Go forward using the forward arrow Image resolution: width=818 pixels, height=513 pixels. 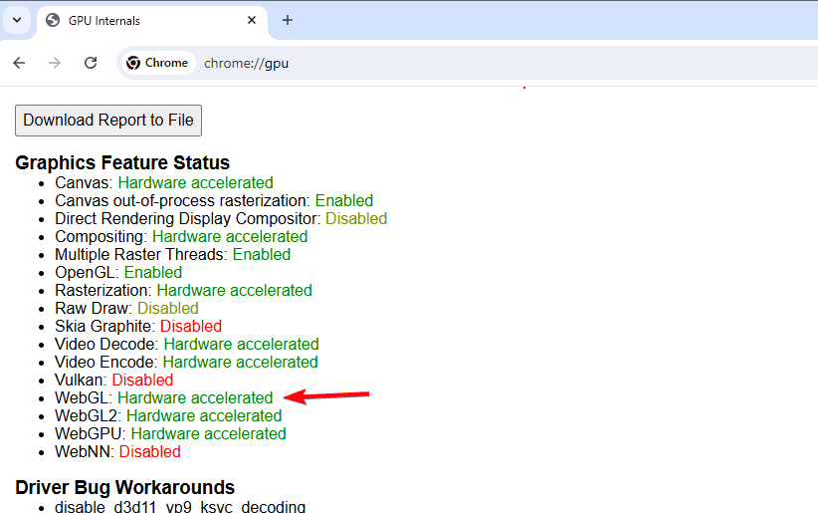55,63
